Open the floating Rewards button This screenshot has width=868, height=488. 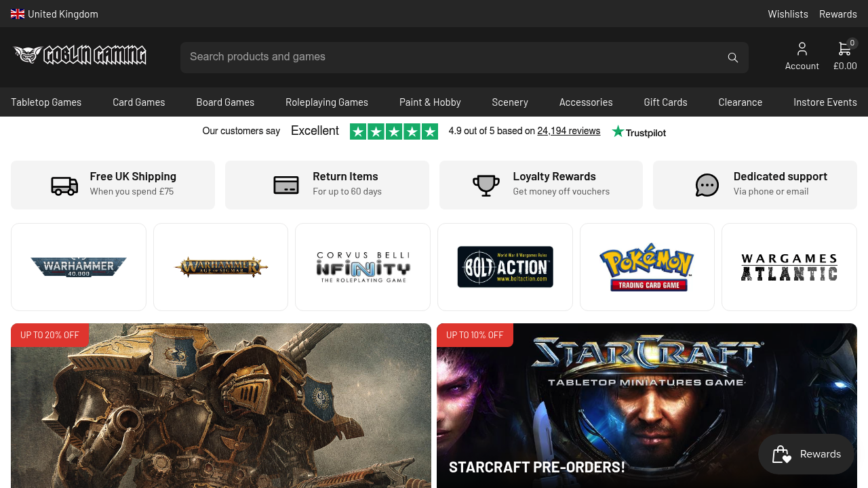[x=806, y=454]
